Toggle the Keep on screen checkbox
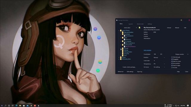 (x=172, y=61)
